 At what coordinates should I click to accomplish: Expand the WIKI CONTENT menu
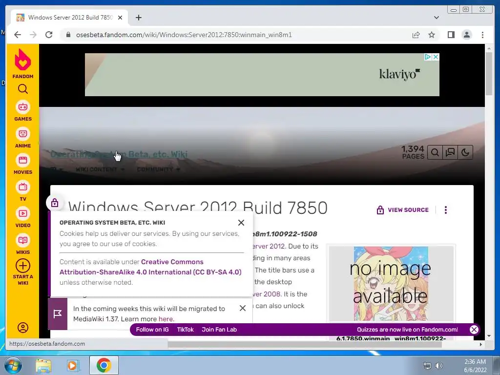click(100, 169)
